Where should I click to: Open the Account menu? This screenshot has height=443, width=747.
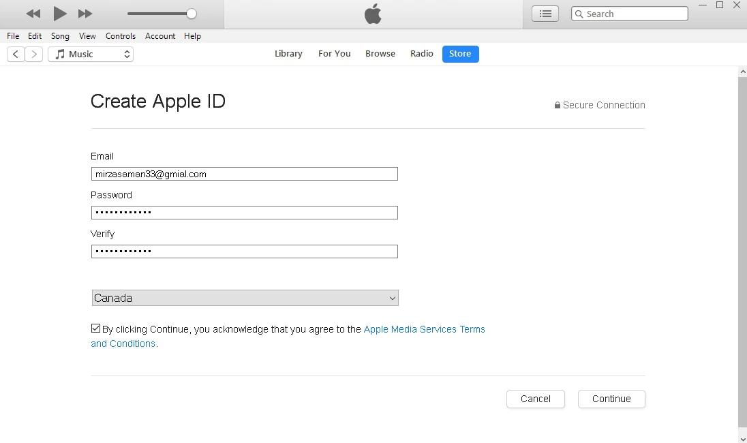tap(160, 36)
